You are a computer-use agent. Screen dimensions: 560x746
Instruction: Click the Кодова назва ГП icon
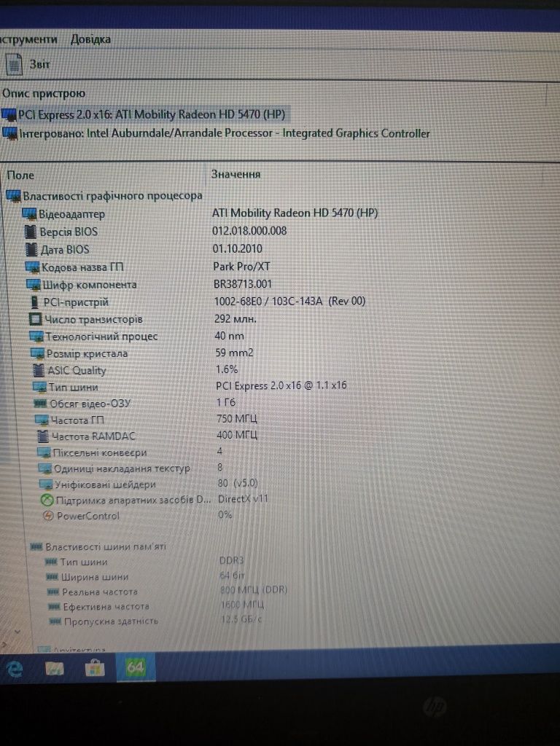32,267
